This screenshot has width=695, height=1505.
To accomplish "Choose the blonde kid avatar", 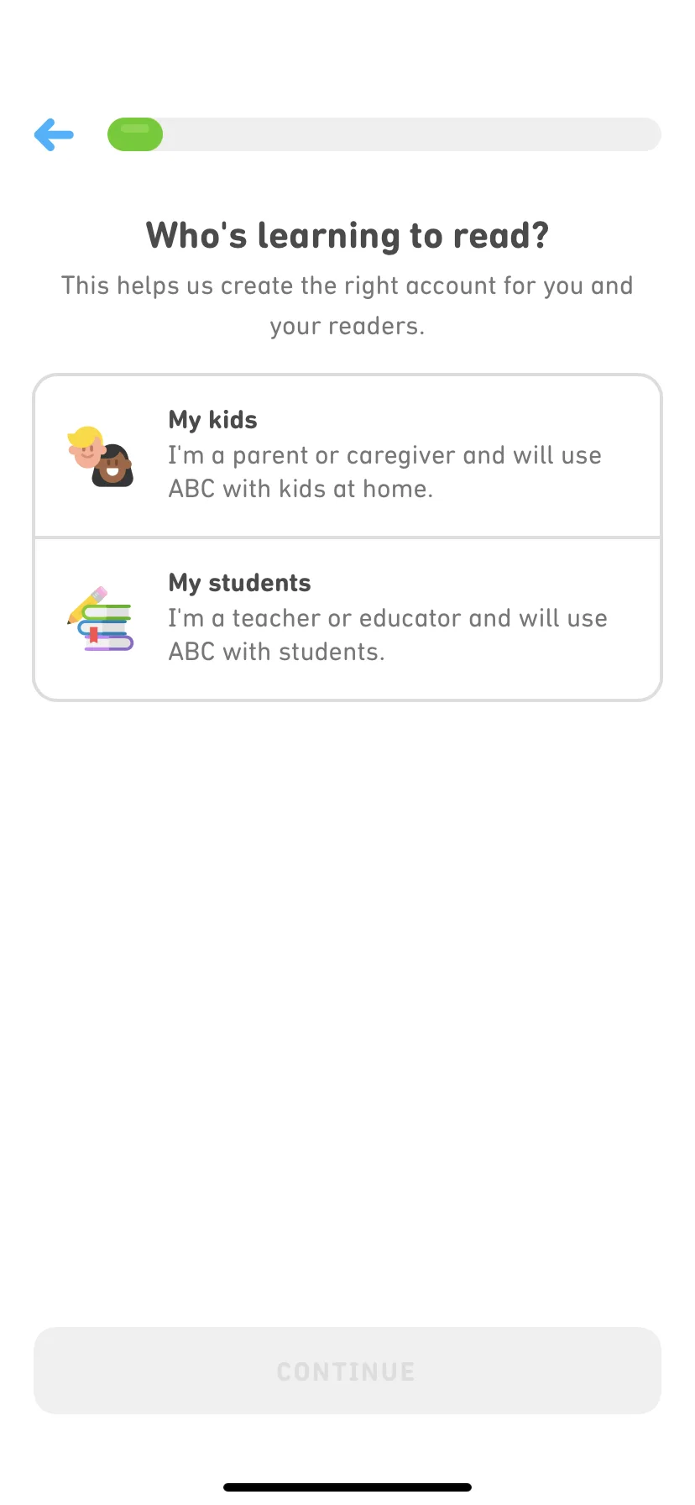I will (86, 447).
